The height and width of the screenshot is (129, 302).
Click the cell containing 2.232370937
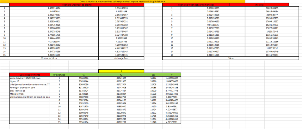click(x=54, y=15)
